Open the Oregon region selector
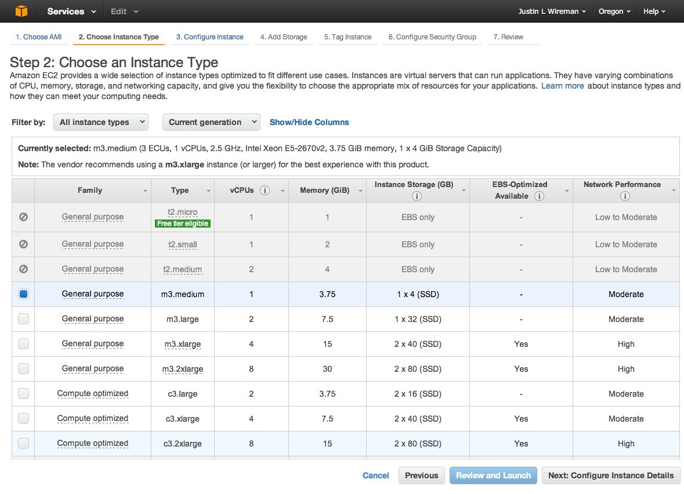 coord(614,12)
